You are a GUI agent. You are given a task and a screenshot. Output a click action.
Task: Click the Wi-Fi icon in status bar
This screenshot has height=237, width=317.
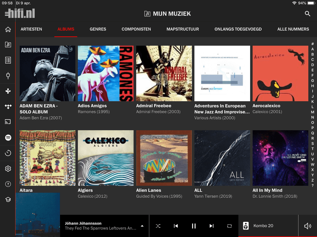(x=294, y=3)
